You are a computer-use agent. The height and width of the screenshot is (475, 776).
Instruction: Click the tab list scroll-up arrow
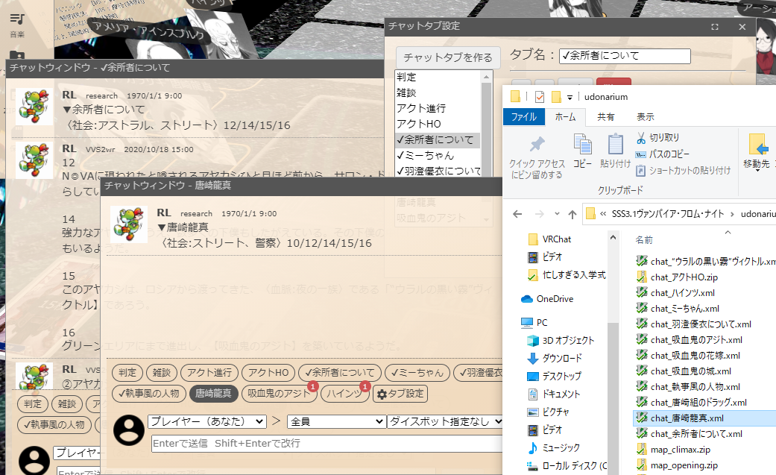pyautogui.click(x=486, y=77)
